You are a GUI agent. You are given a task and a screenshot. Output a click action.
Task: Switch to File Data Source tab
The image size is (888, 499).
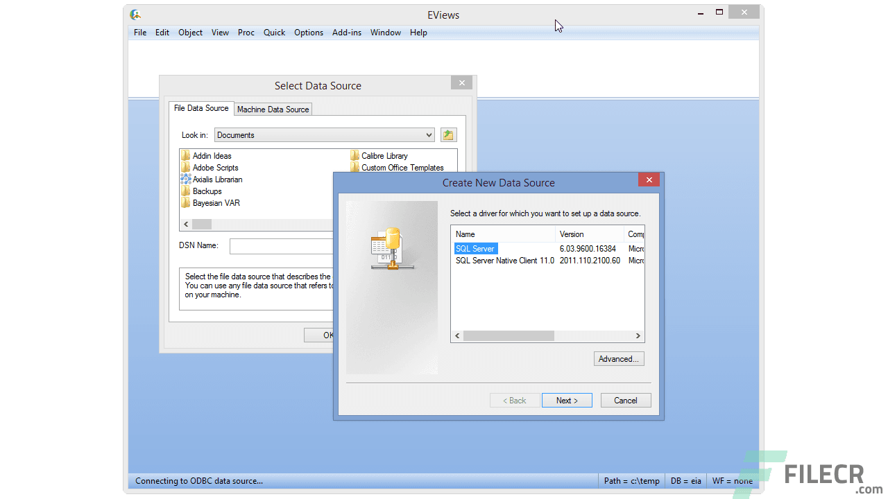pos(201,108)
